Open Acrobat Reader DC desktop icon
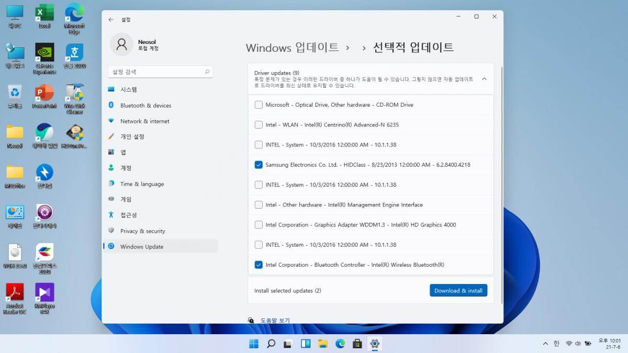 (x=15, y=299)
